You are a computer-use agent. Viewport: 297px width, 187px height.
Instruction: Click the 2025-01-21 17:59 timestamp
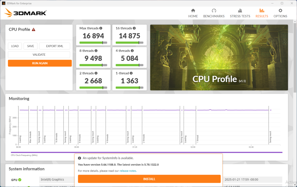[242, 179]
